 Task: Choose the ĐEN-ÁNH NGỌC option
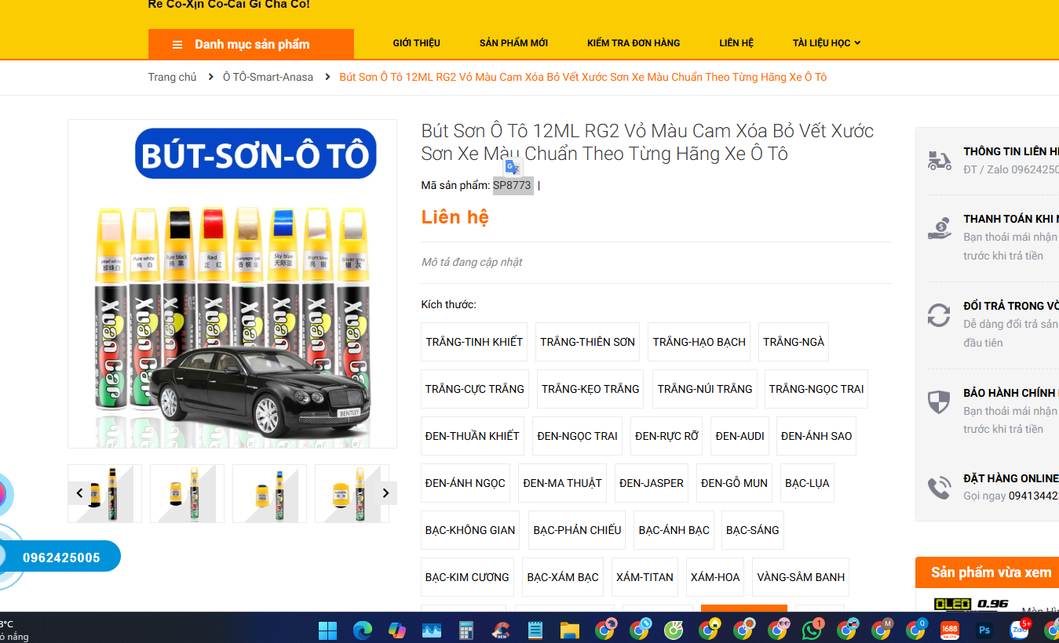point(466,483)
